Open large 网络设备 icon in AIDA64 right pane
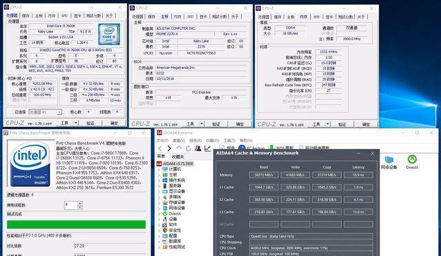 tap(389, 159)
